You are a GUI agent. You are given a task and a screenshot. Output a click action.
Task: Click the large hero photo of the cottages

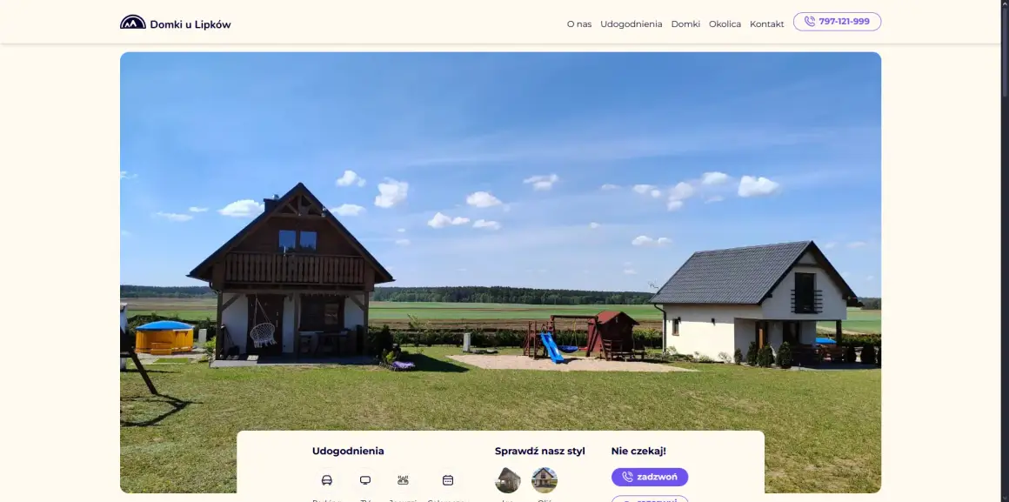tap(501, 218)
